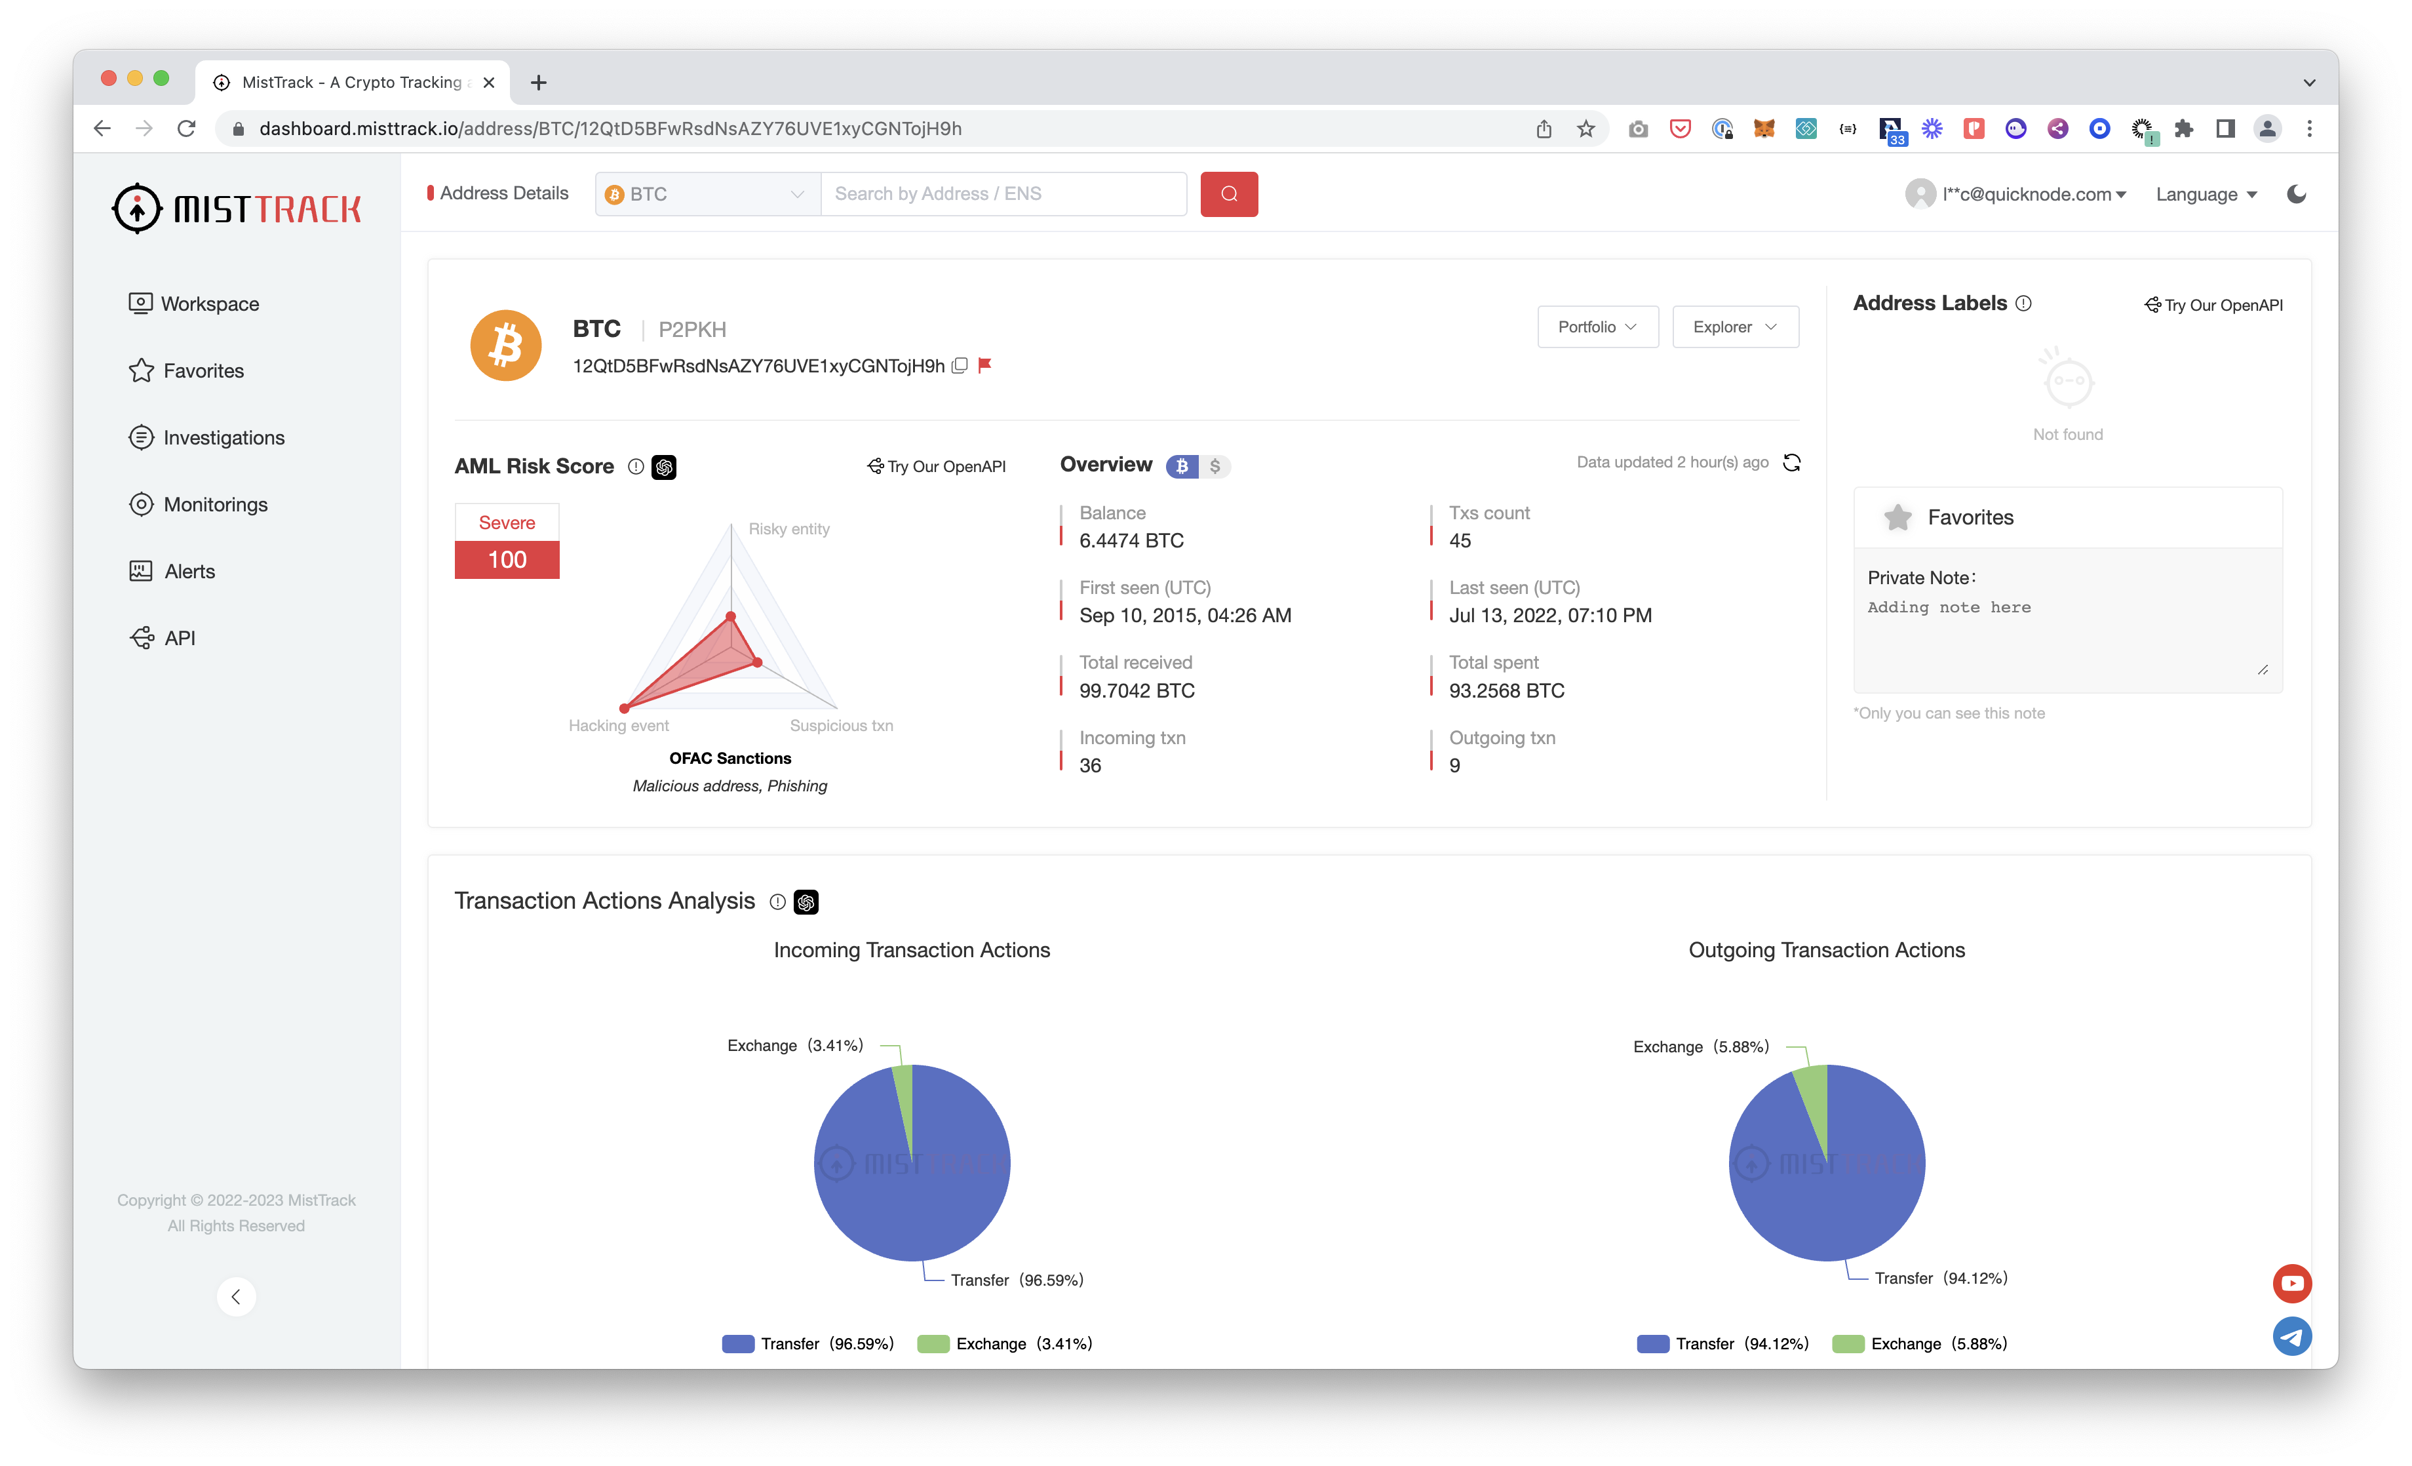The height and width of the screenshot is (1466, 2412).
Task: Open Favorites in the sidebar
Action: click(186, 370)
